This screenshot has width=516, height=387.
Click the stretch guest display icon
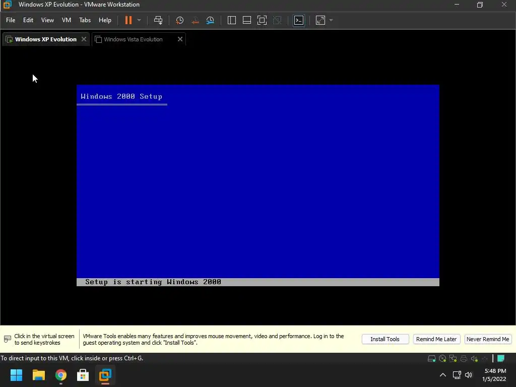point(320,20)
